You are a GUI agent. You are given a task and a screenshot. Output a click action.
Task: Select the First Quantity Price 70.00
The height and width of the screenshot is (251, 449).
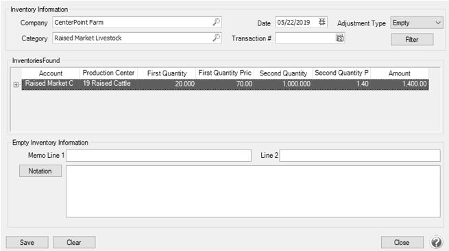[x=225, y=84]
